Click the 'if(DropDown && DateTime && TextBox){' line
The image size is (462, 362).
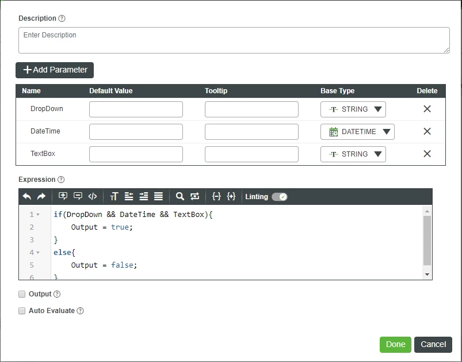coord(133,215)
